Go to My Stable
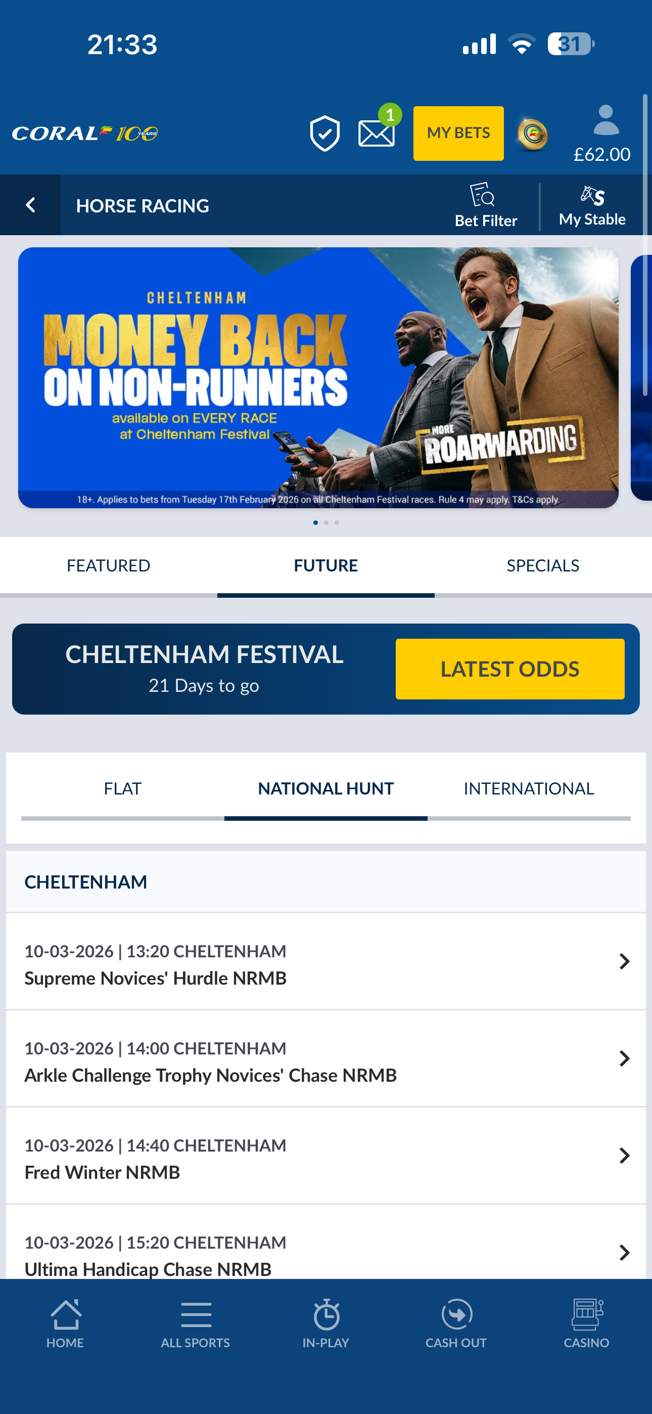This screenshot has width=652, height=1414. tap(592, 205)
